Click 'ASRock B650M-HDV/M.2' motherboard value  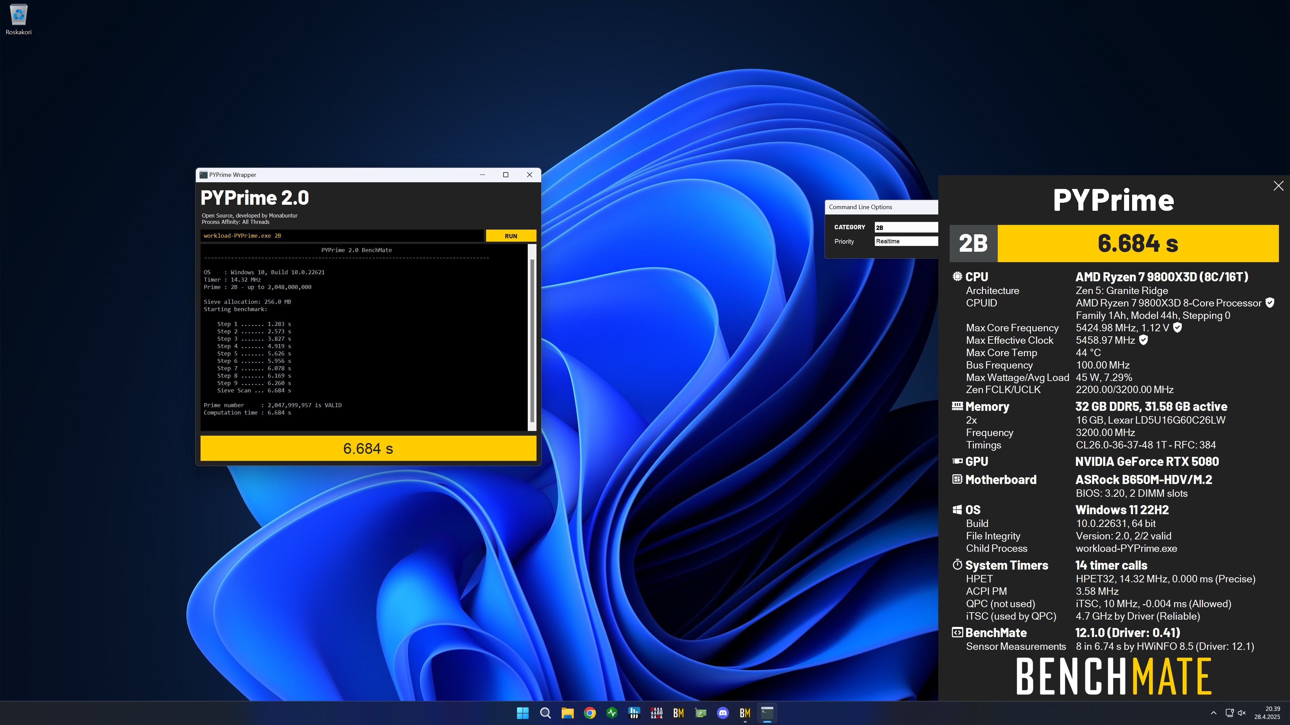[1144, 479]
